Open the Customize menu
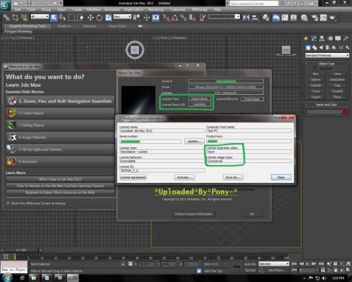Screen dimensions: 352x282 point(178,10)
